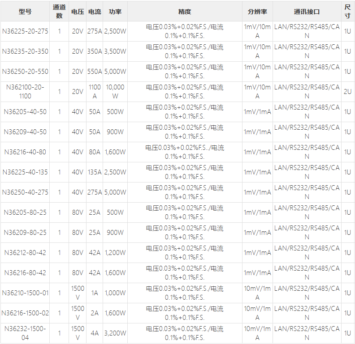Select the 1,200W power cell
The width and height of the screenshot is (355, 344).
(115, 252)
